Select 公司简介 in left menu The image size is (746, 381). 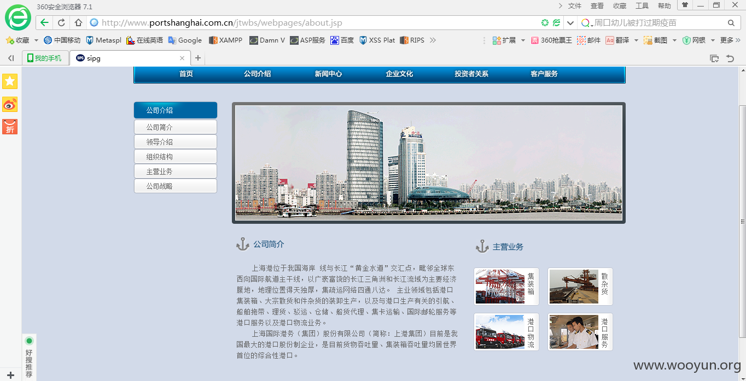click(x=176, y=127)
